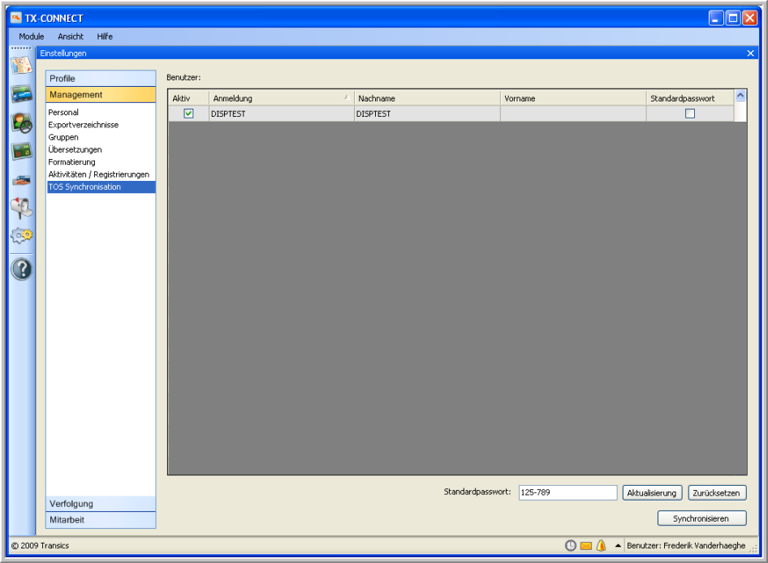This screenshot has height=563, width=768.
Task: Click the Aktualisierung button
Action: tap(652, 492)
